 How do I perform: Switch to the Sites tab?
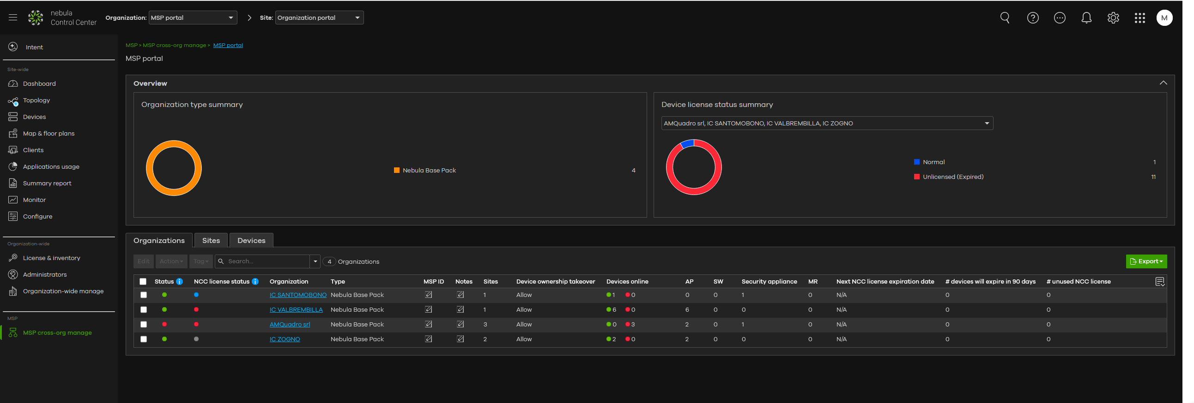[x=211, y=241]
